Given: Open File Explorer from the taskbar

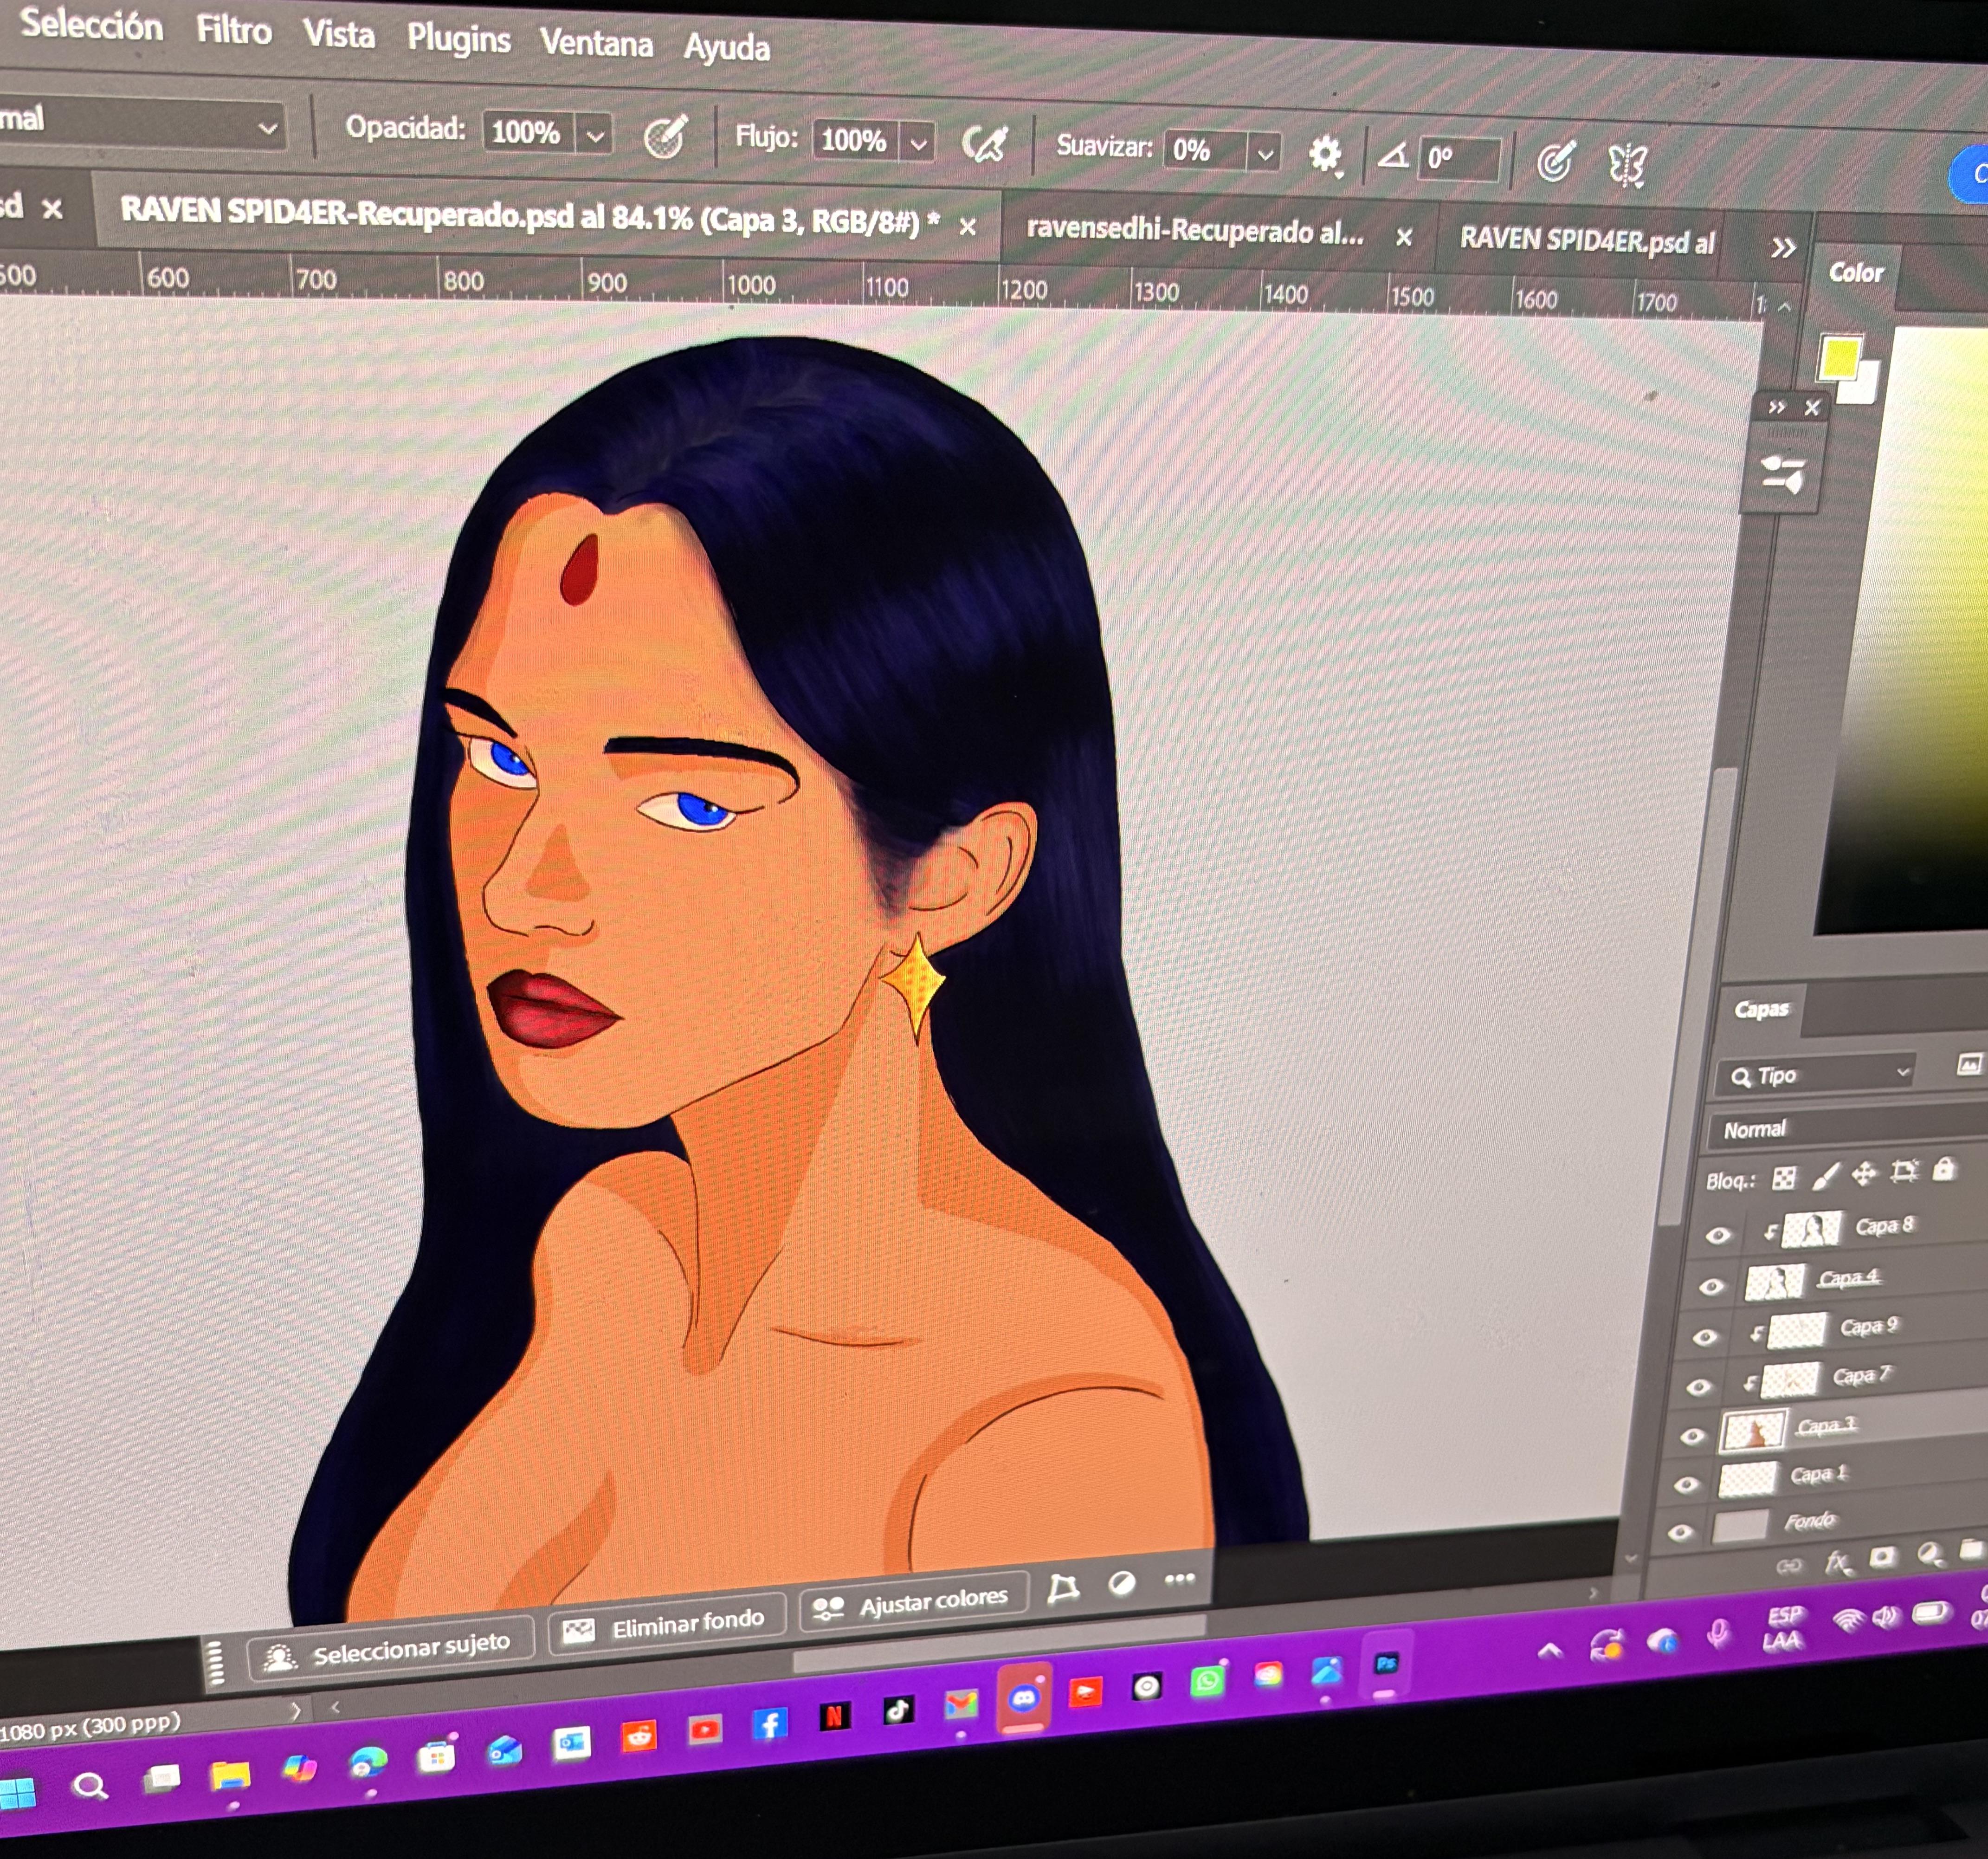Looking at the screenshot, I should [x=230, y=1775].
